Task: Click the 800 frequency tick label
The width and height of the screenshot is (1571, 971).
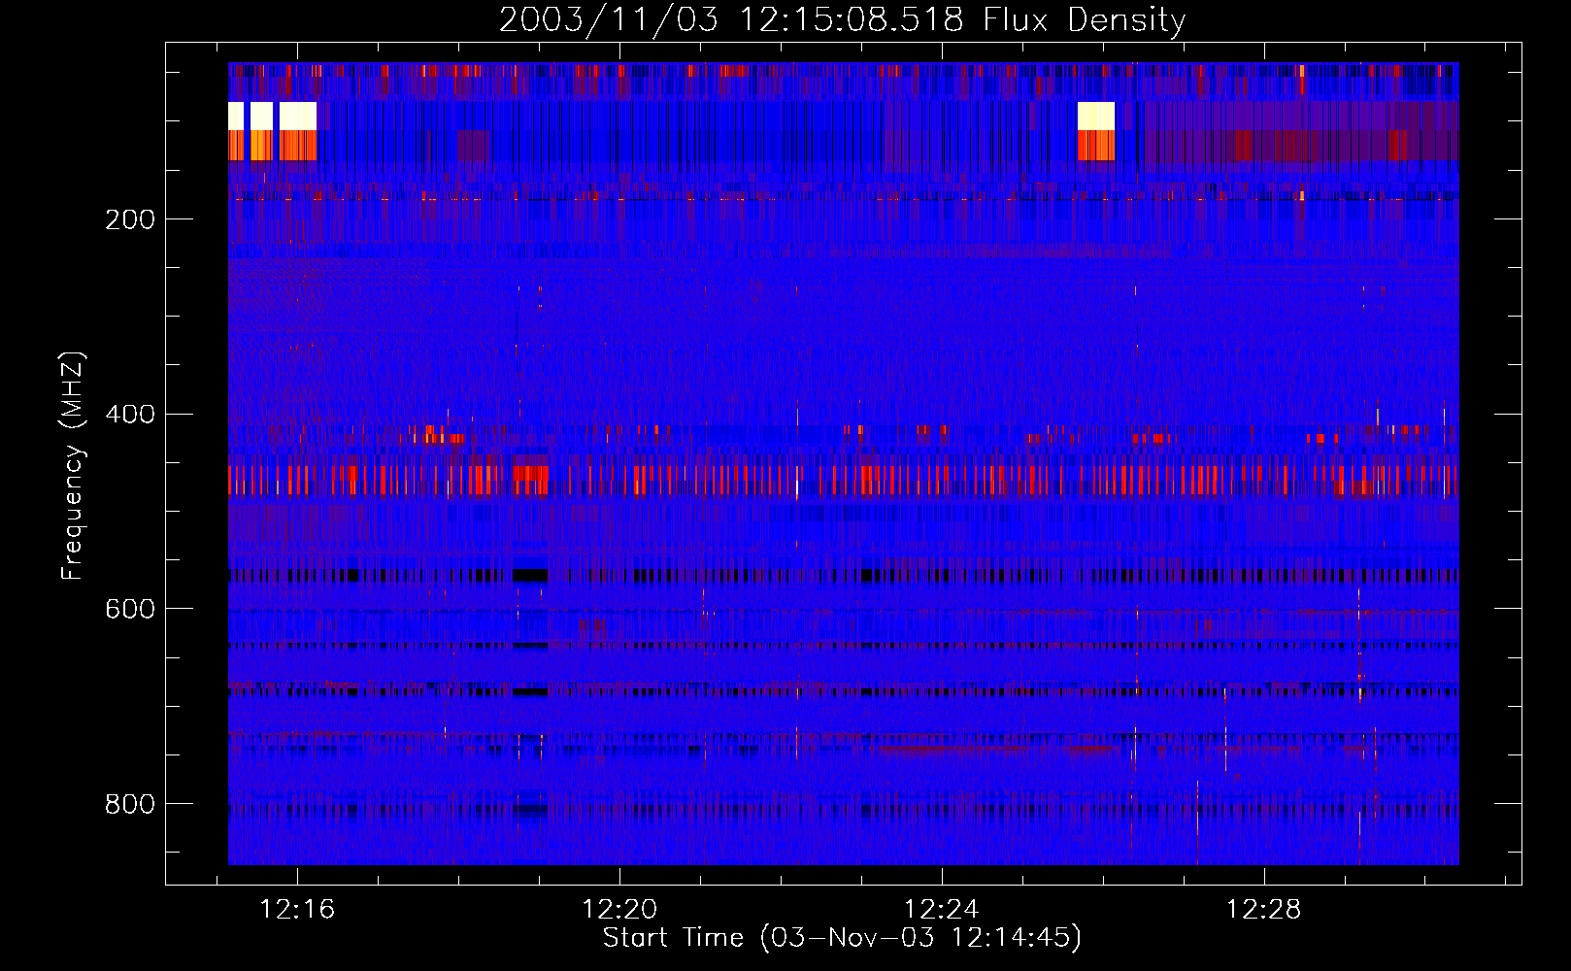Action: (130, 804)
